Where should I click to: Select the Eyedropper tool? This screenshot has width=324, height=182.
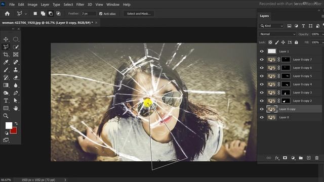click(6, 62)
